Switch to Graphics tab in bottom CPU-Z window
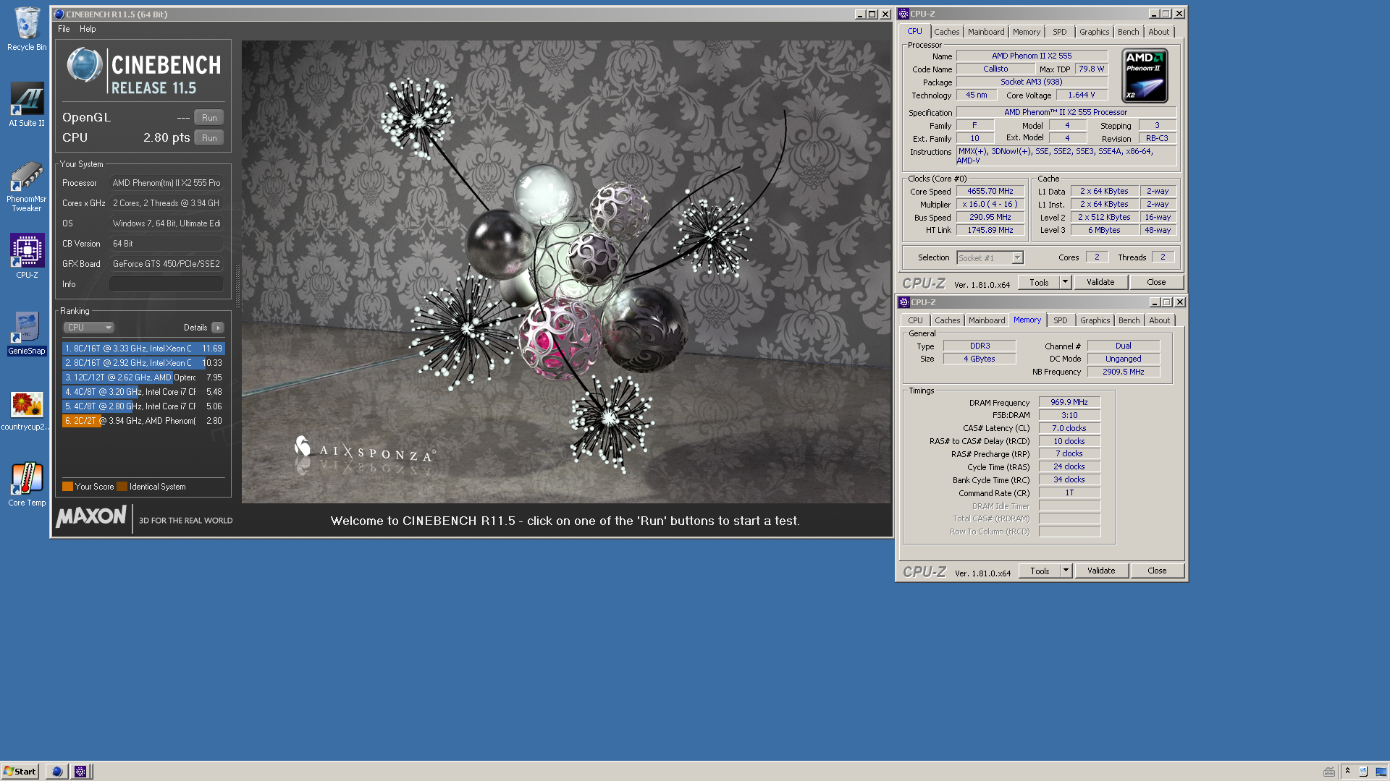This screenshot has height=781, width=1390. (1095, 320)
